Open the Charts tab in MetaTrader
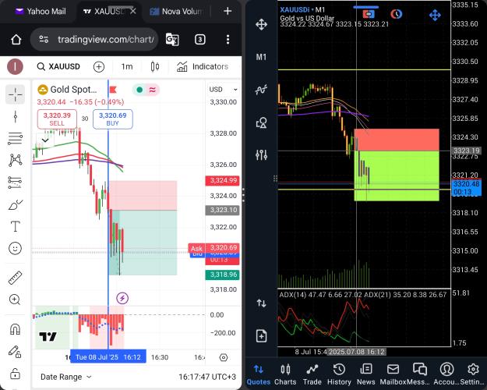Viewport: 487px width, 390px height. [x=285, y=374]
